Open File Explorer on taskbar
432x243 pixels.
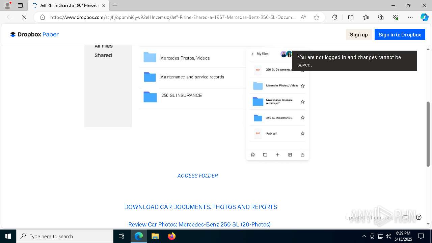pyautogui.click(x=155, y=236)
